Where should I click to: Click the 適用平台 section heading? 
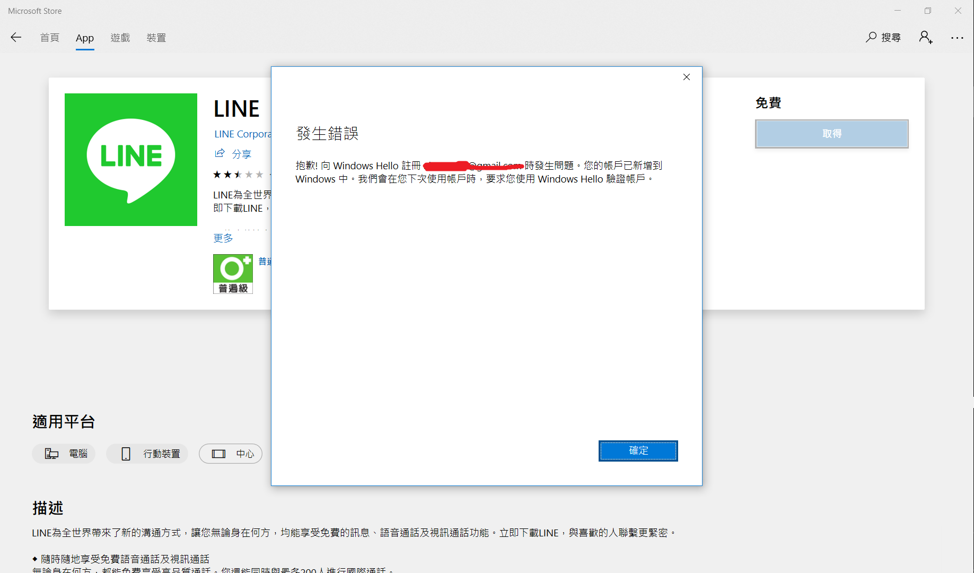coord(64,422)
